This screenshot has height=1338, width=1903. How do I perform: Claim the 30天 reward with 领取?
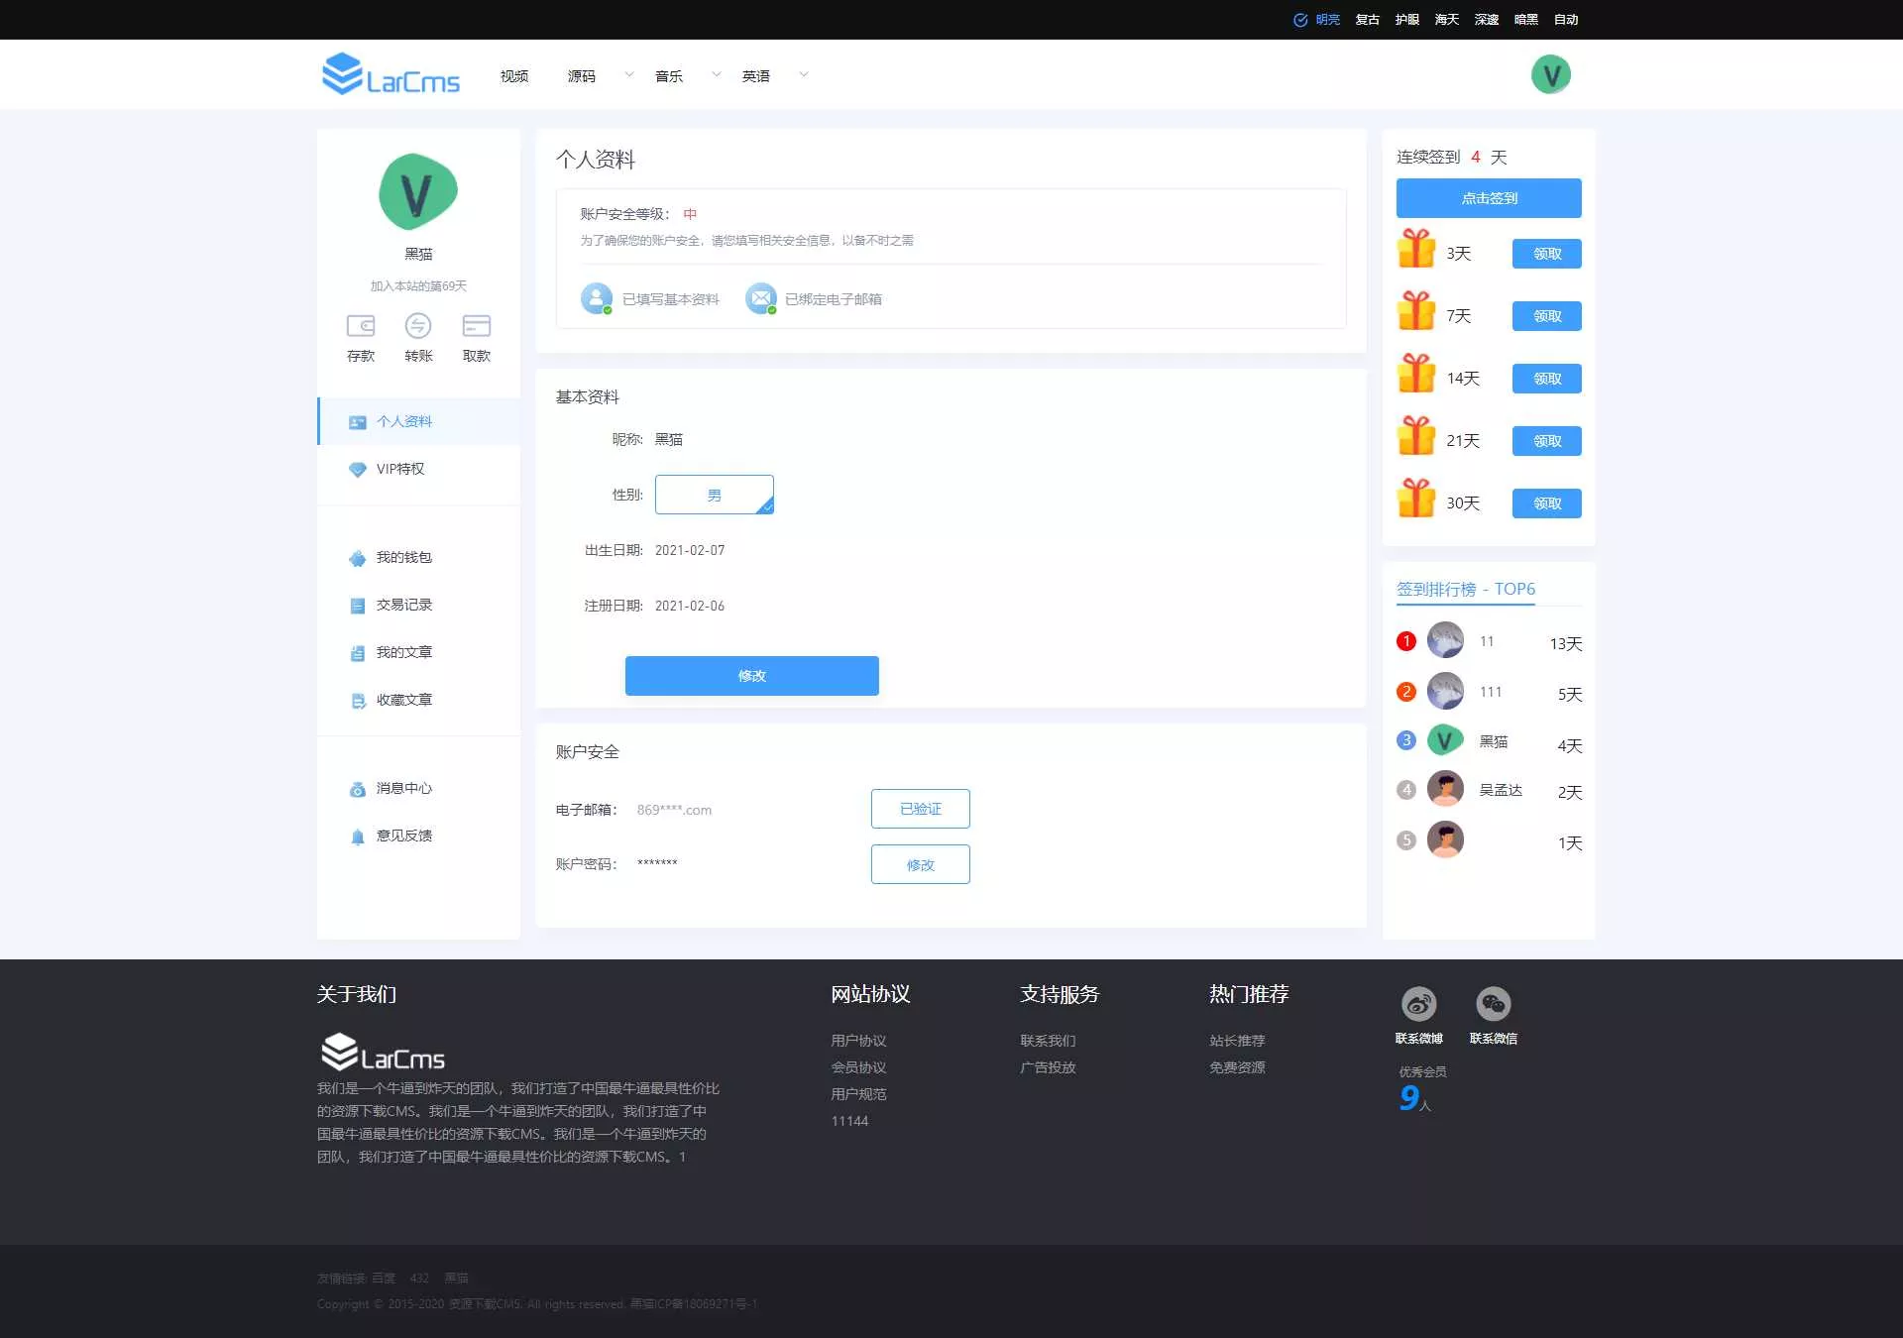(1546, 503)
